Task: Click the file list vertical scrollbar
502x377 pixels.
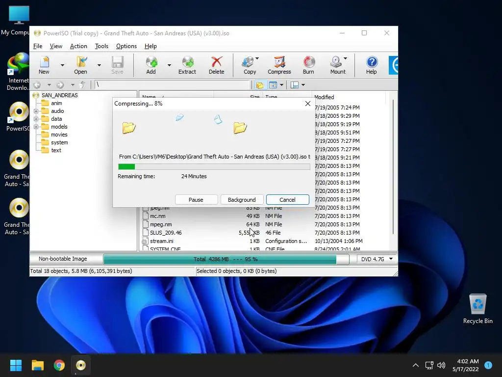Action: click(393, 167)
